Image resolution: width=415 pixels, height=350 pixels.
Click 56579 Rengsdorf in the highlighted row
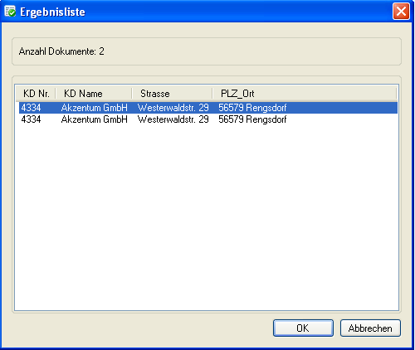pos(252,108)
